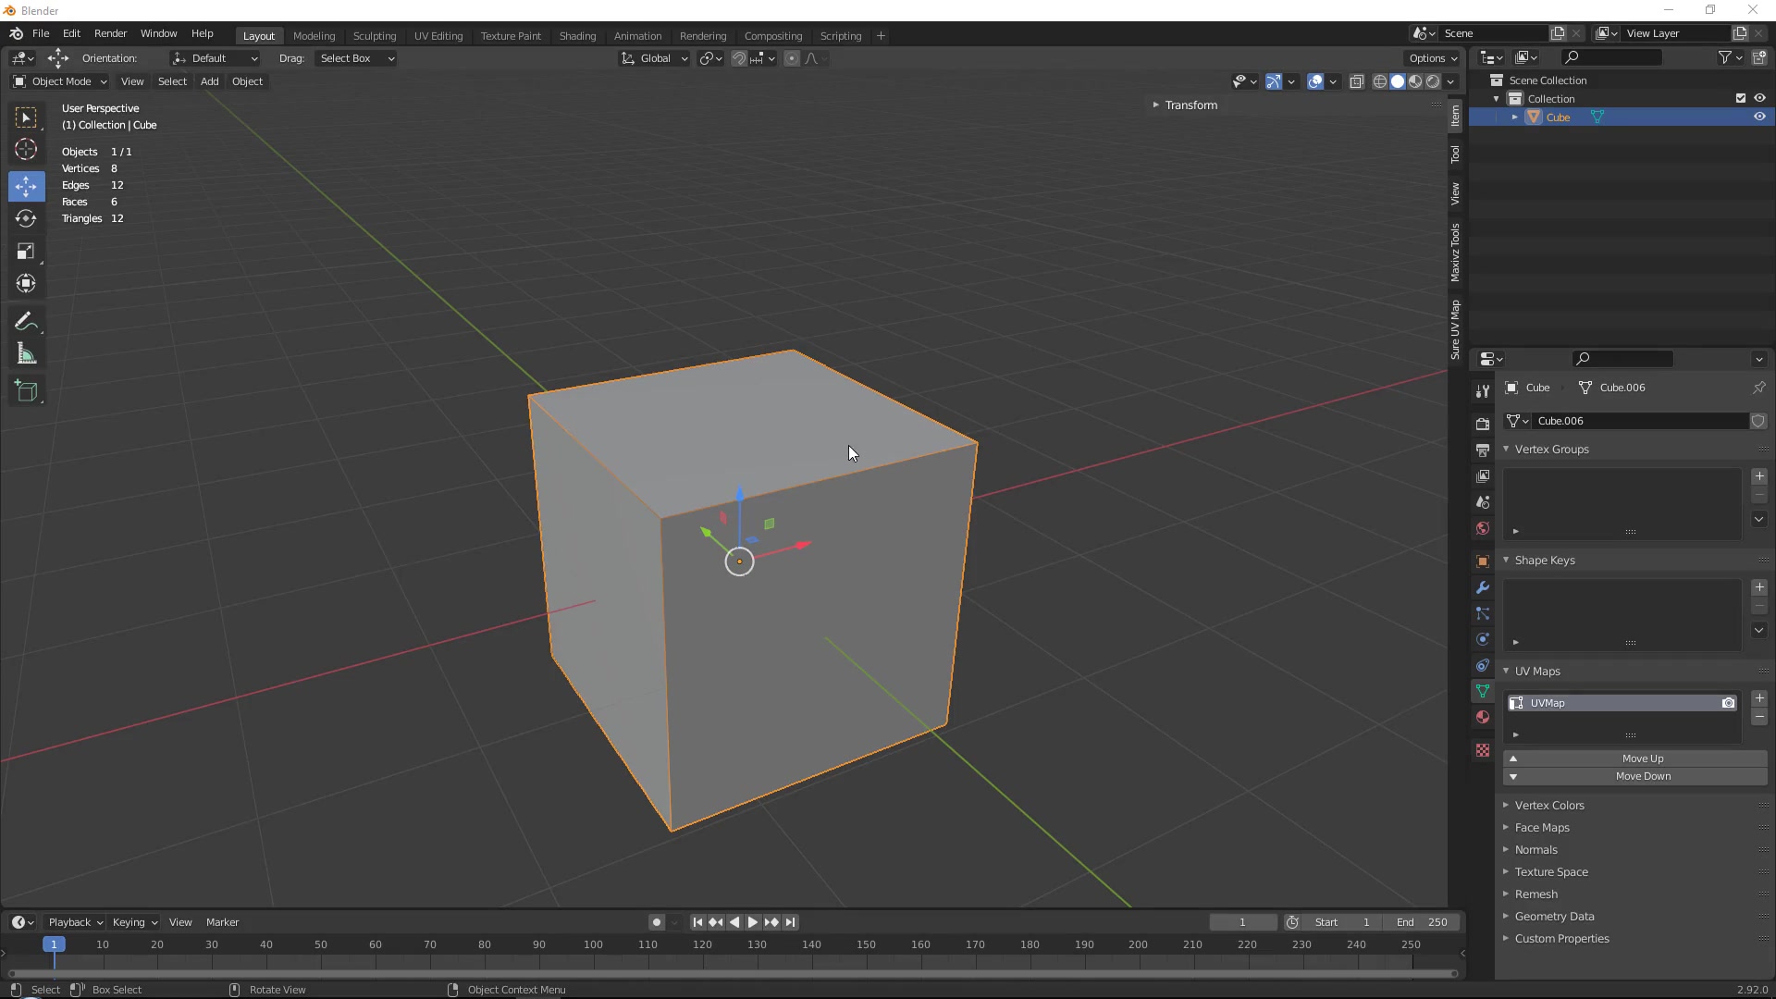1776x999 pixels.
Task: Open Particles properties tab
Action: click(1483, 613)
